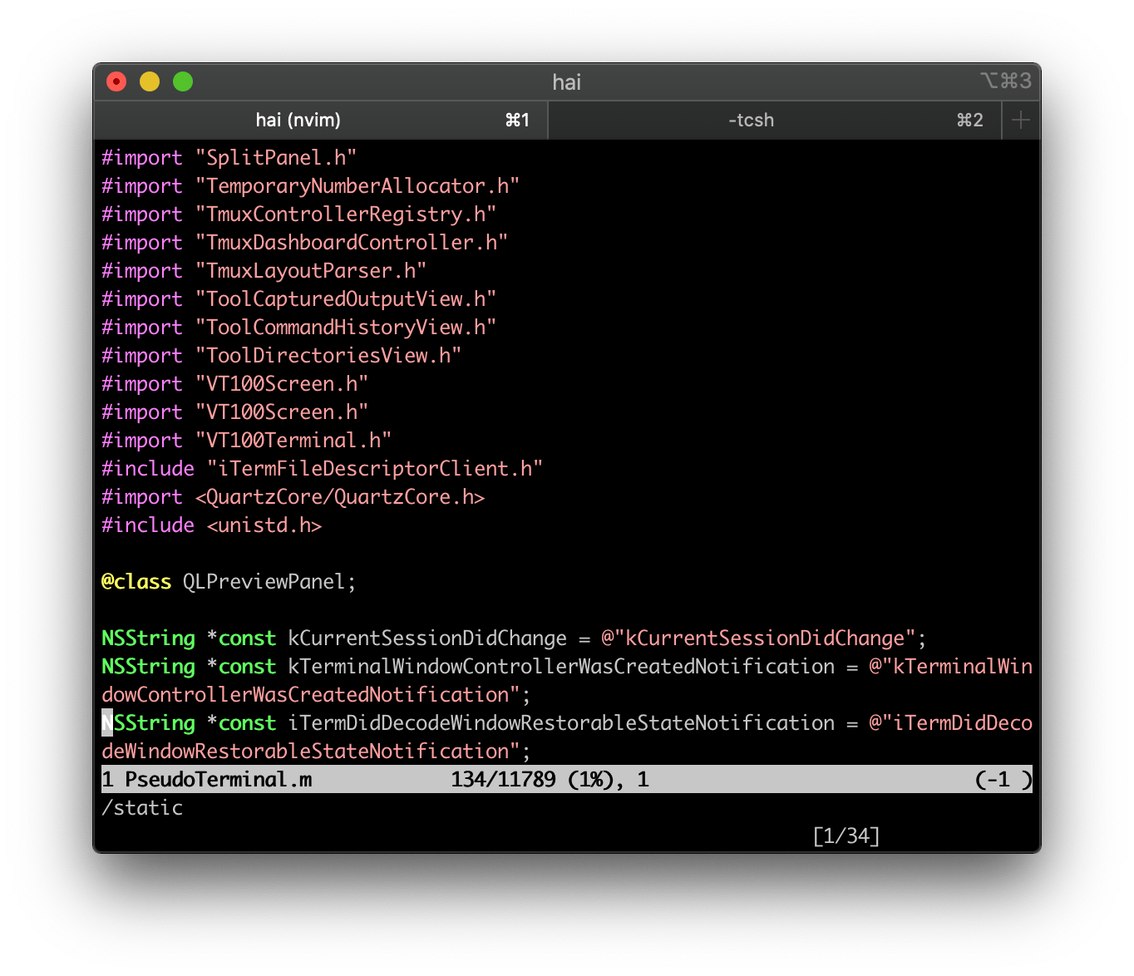The height and width of the screenshot is (976, 1134).
Task: Click the ⌥⌘3 window shortcut indicator
Action: pyautogui.click(x=1006, y=81)
